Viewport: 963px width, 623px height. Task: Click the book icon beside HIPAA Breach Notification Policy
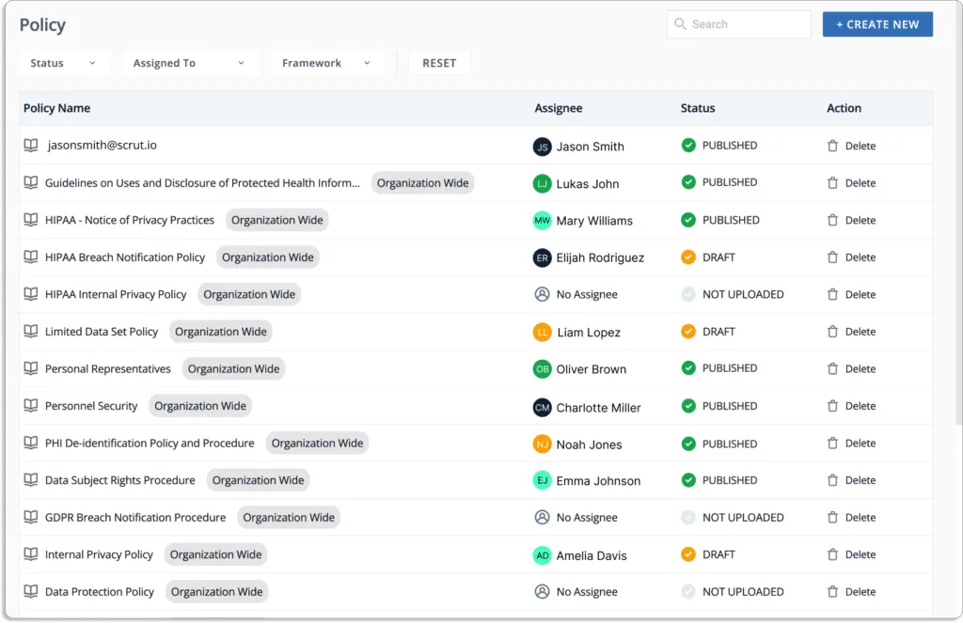(x=31, y=257)
